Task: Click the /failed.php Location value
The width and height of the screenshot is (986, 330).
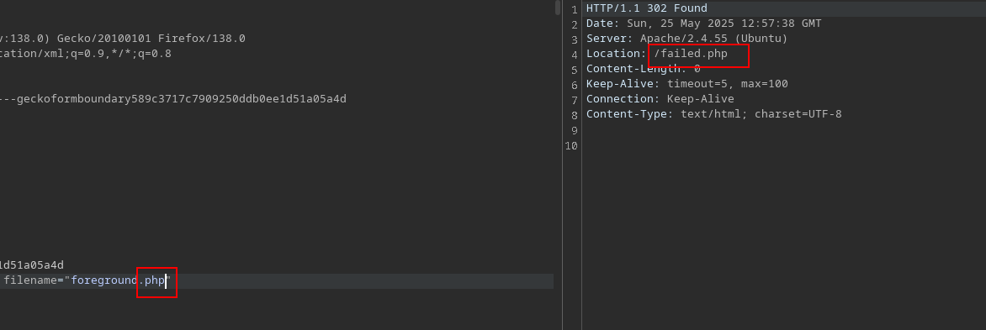Action: tap(691, 54)
